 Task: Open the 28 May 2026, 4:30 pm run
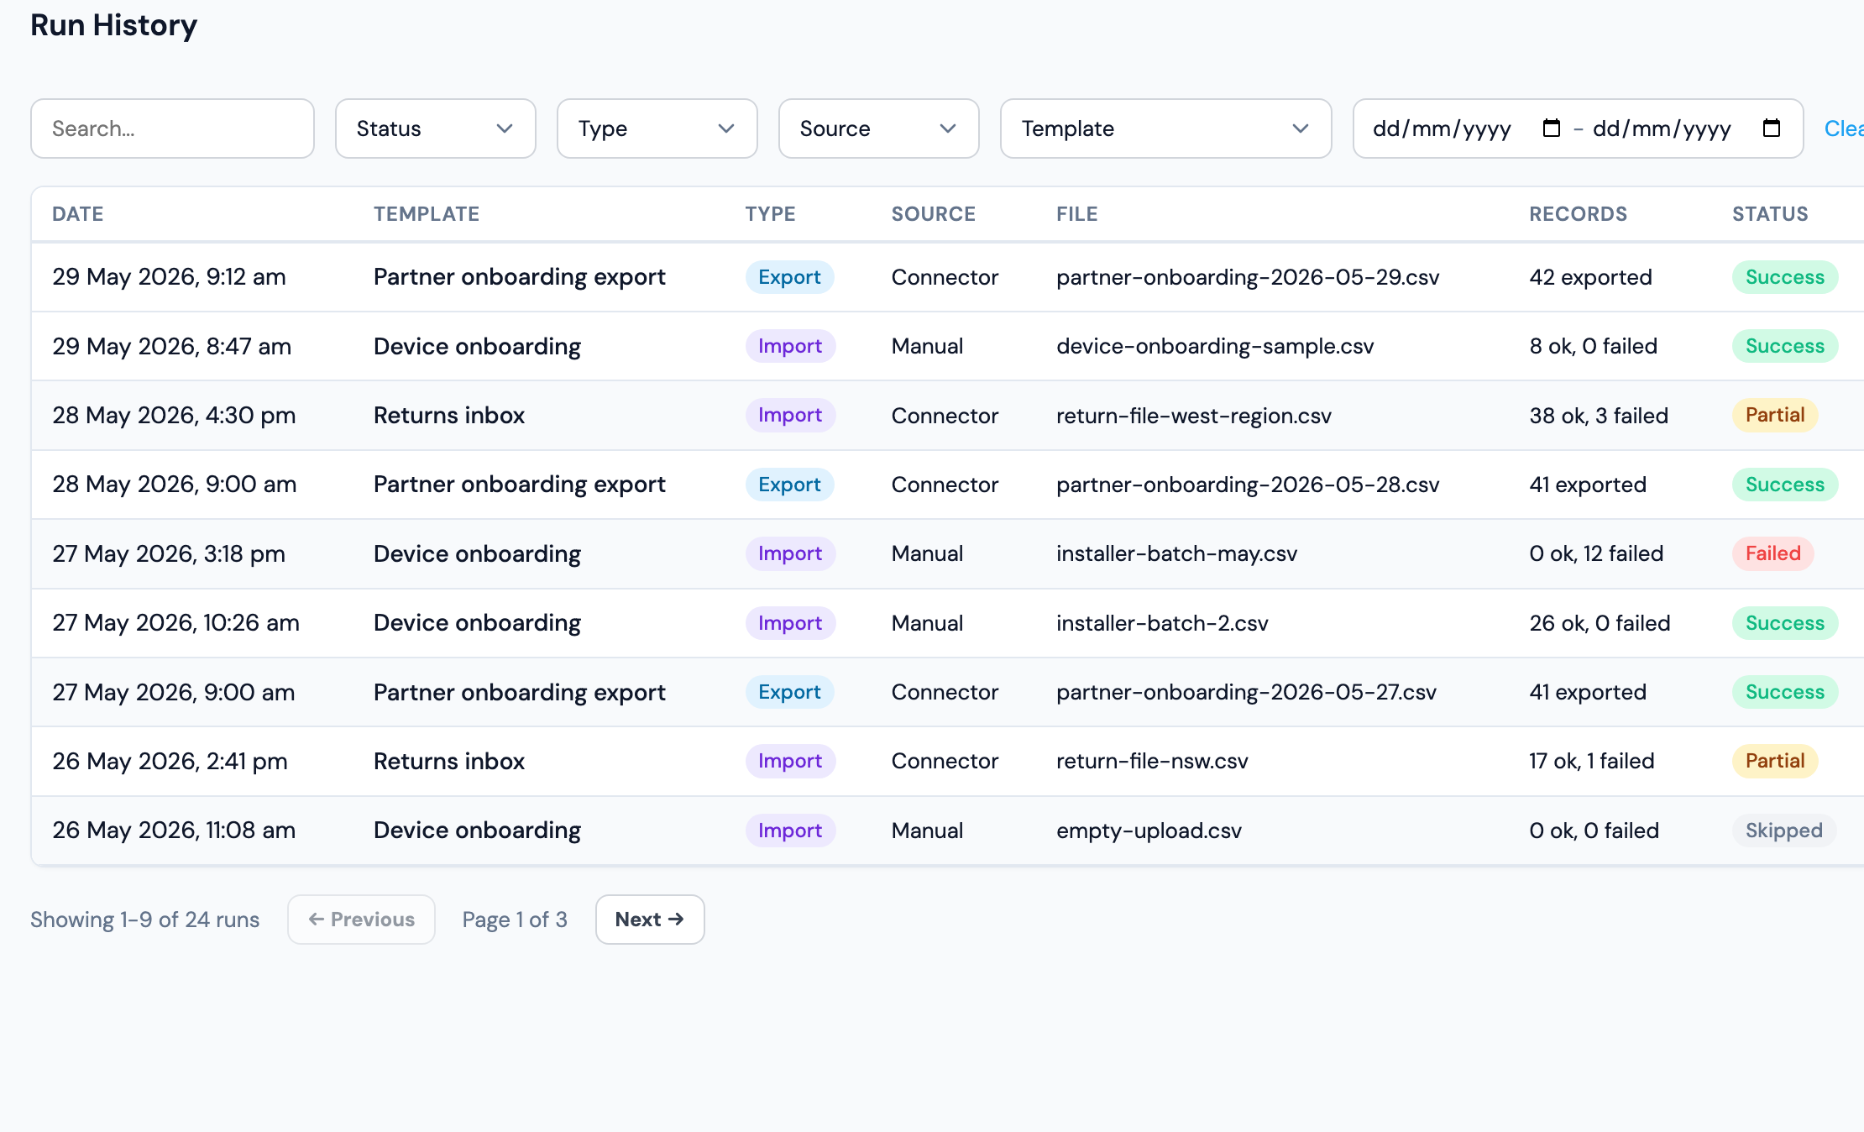coord(947,416)
